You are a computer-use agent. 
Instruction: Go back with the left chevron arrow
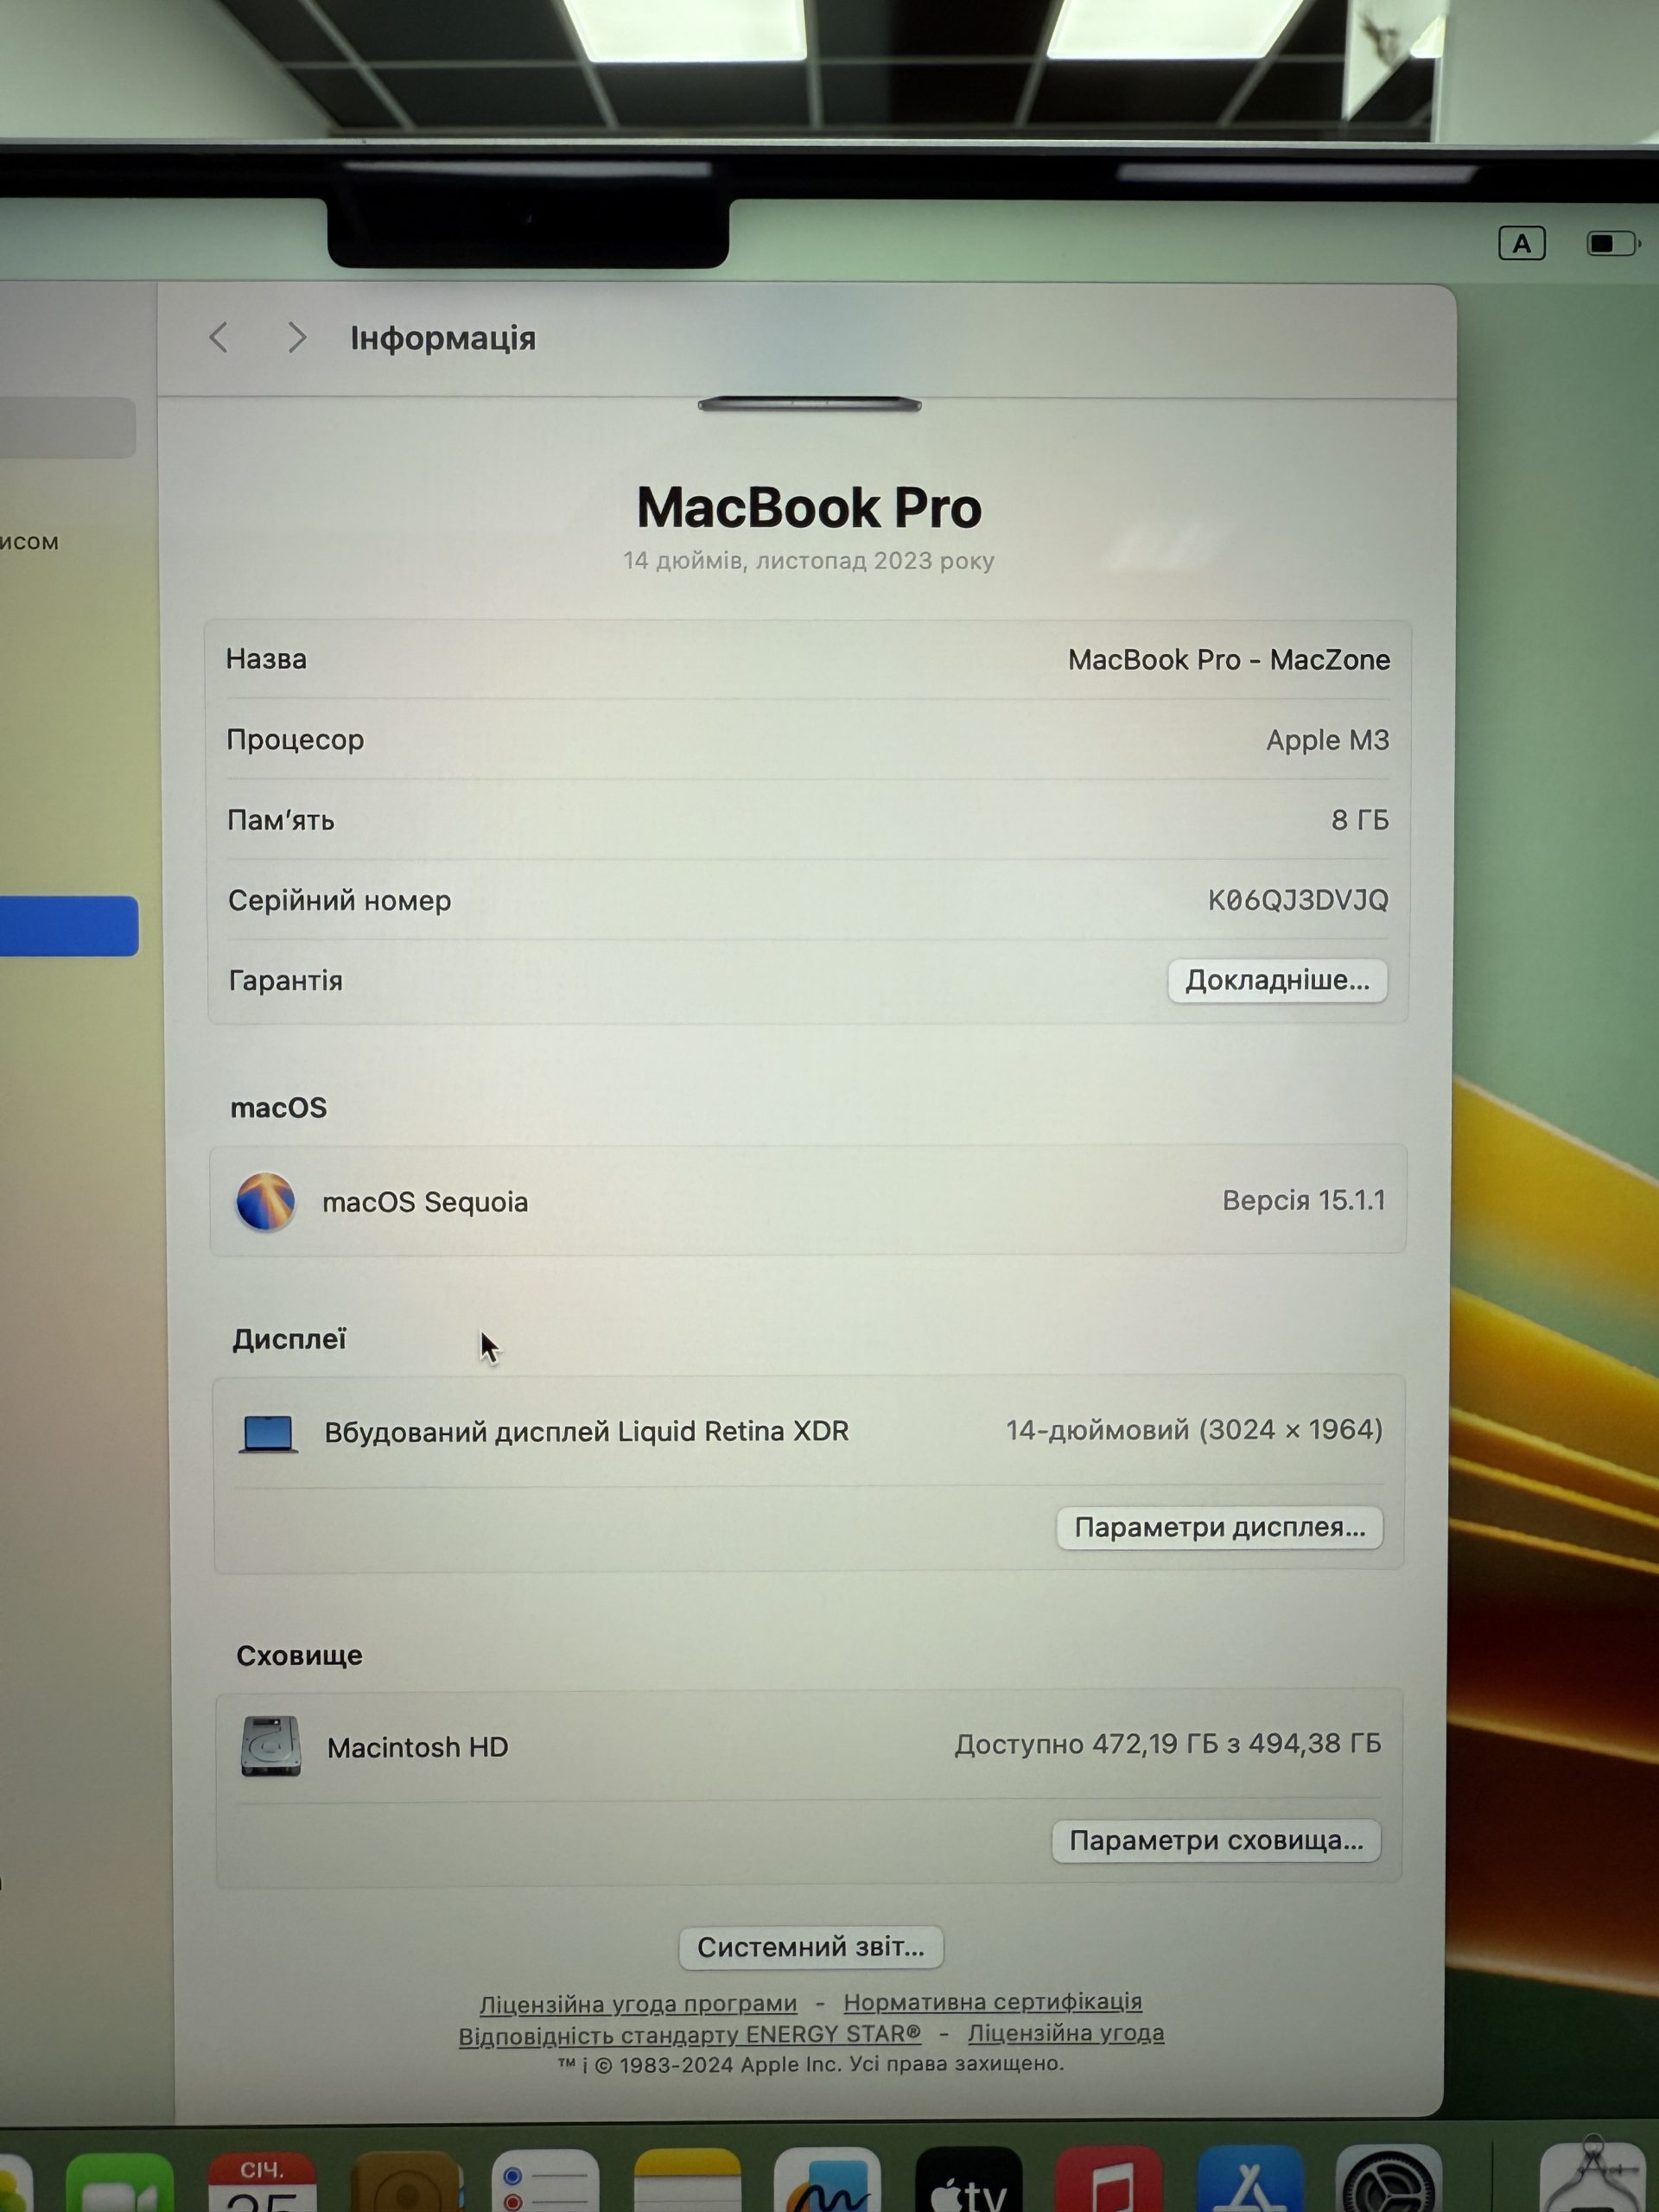(x=219, y=338)
